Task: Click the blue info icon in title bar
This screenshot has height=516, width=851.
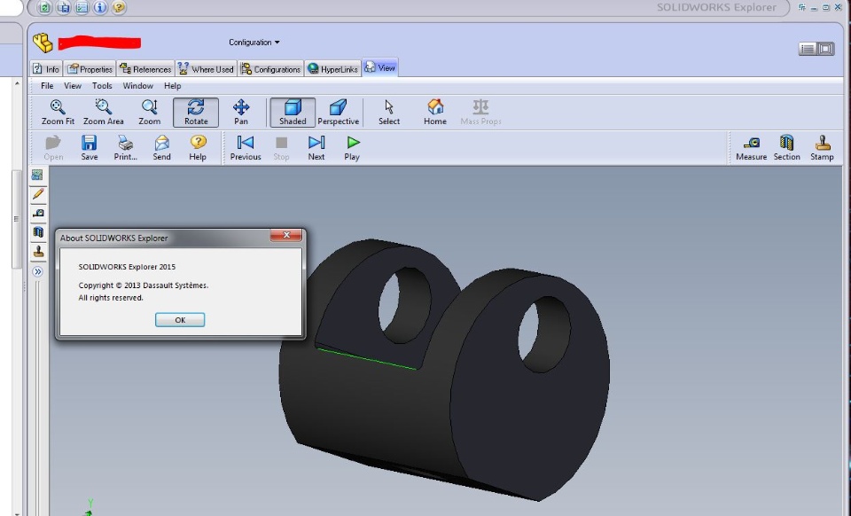Action: coord(100,8)
